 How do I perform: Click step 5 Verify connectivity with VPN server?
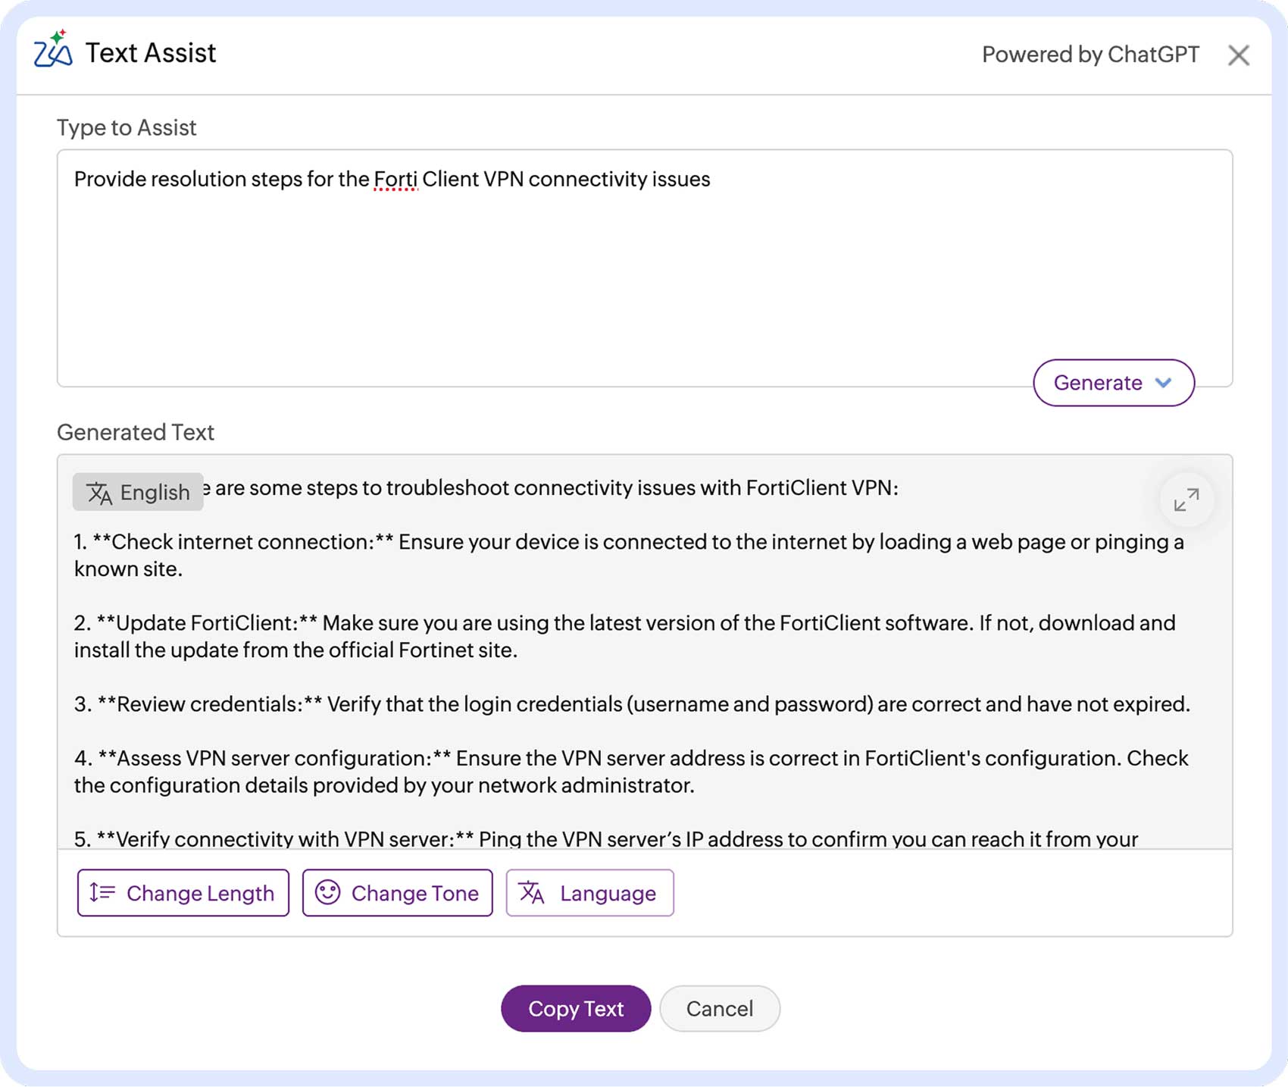[x=606, y=838]
